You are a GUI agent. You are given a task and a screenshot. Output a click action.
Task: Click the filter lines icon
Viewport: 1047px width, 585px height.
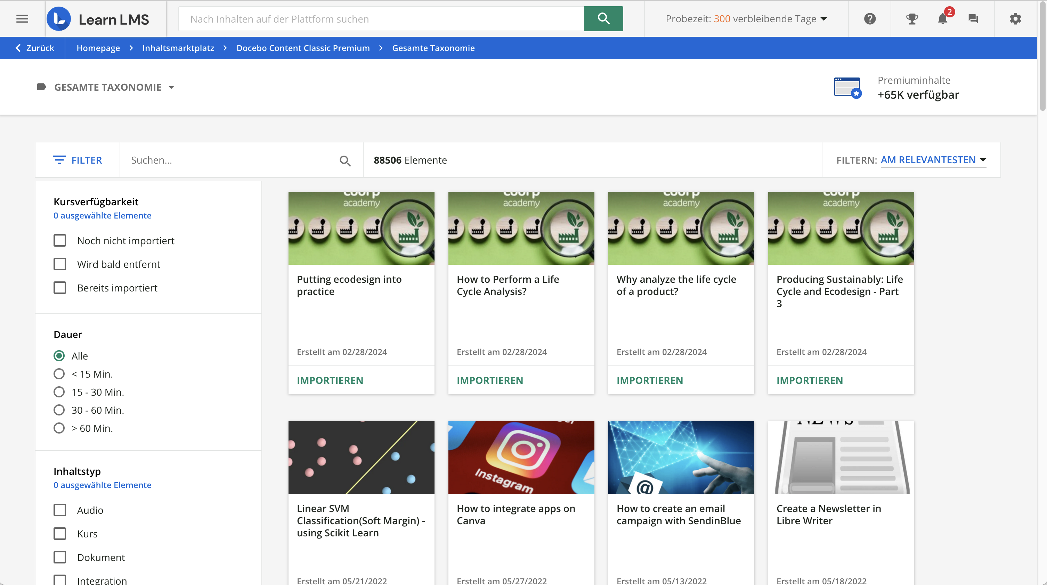59,160
